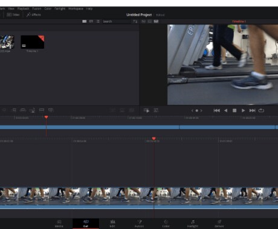278x229 pixels.
Task: Click the Fast Review icon
Action: [x=146, y=110]
